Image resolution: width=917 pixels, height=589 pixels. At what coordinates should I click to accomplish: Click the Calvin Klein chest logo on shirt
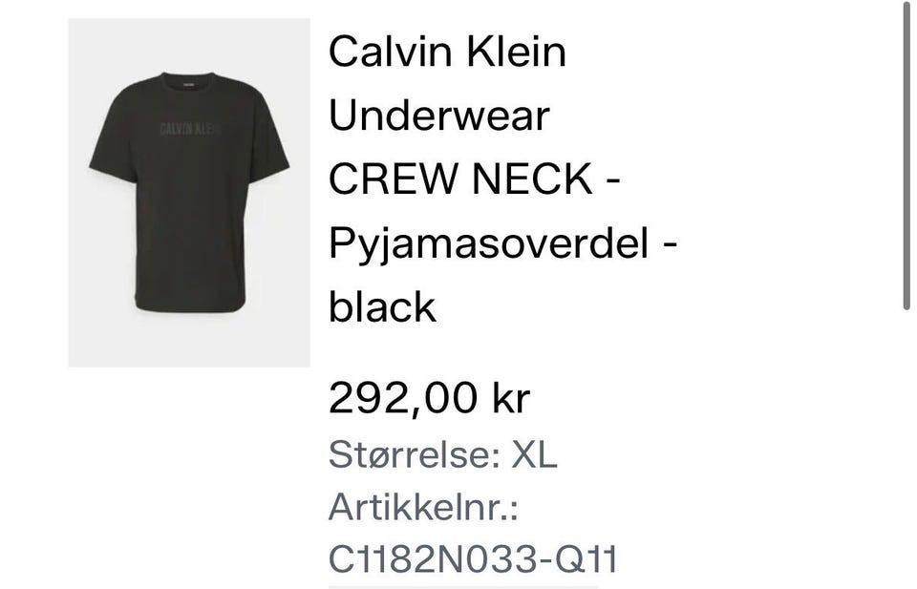coord(190,129)
